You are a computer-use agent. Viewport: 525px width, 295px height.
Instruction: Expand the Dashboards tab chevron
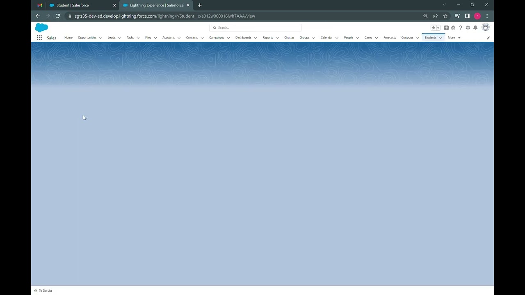tap(256, 38)
